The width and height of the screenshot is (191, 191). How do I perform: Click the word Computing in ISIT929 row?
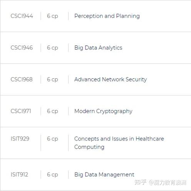89,147
